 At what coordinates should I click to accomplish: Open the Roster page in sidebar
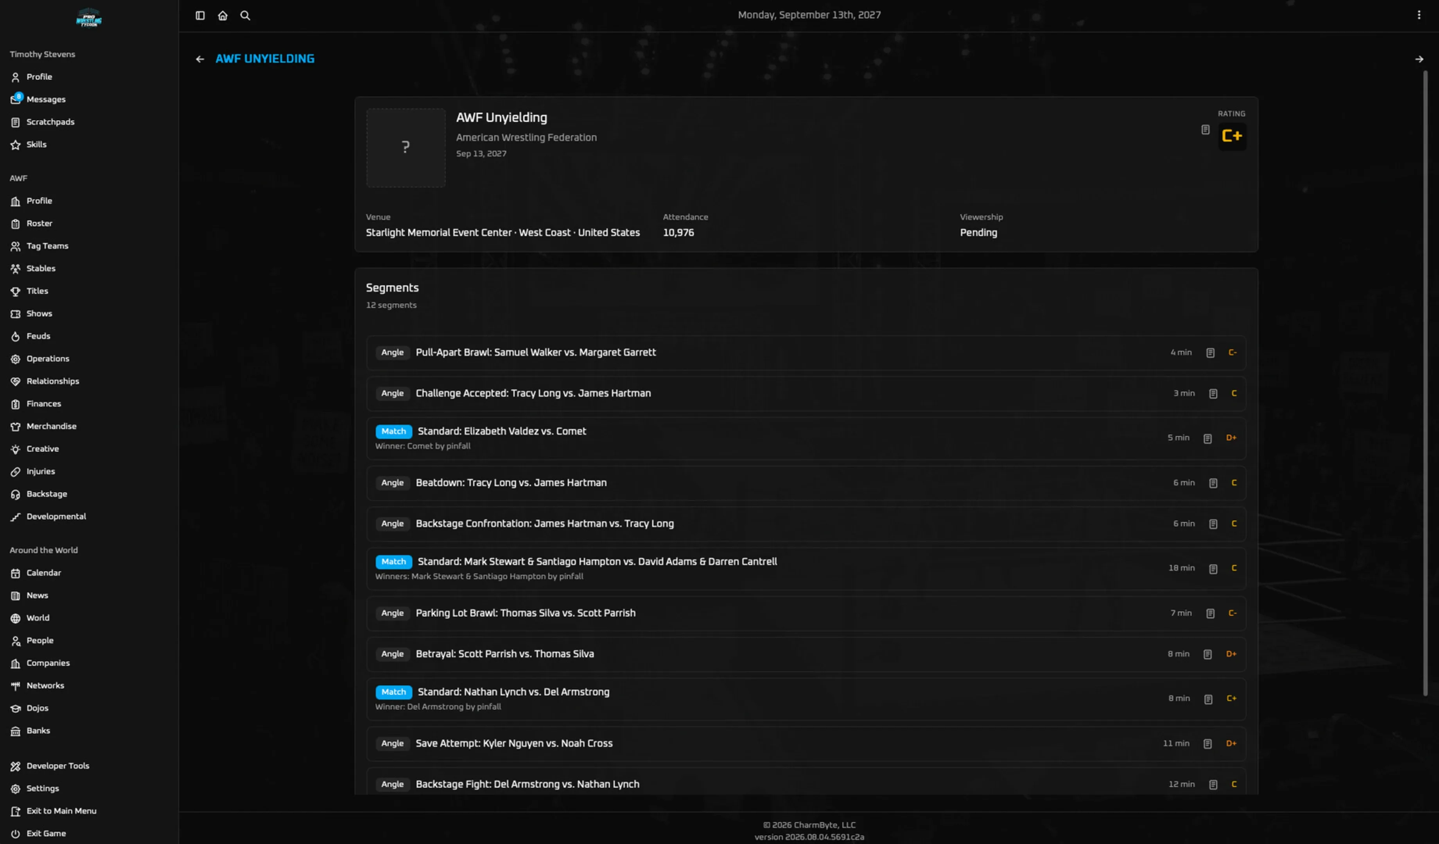click(x=39, y=223)
